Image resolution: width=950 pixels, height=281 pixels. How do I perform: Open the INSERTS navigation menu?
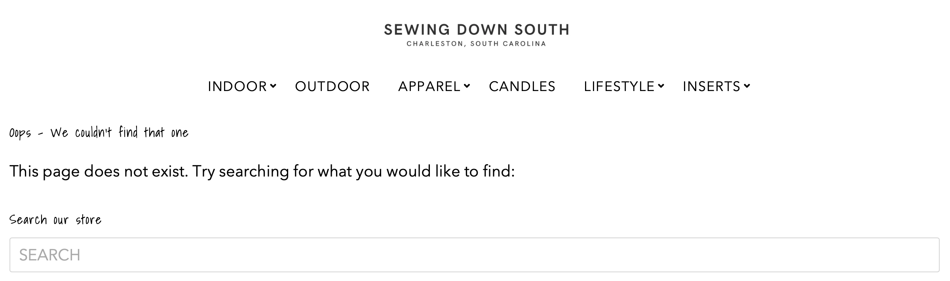[x=711, y=86]
